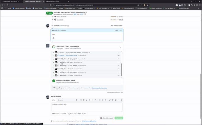
Task: Click the main base branch label
Action: 75,14
